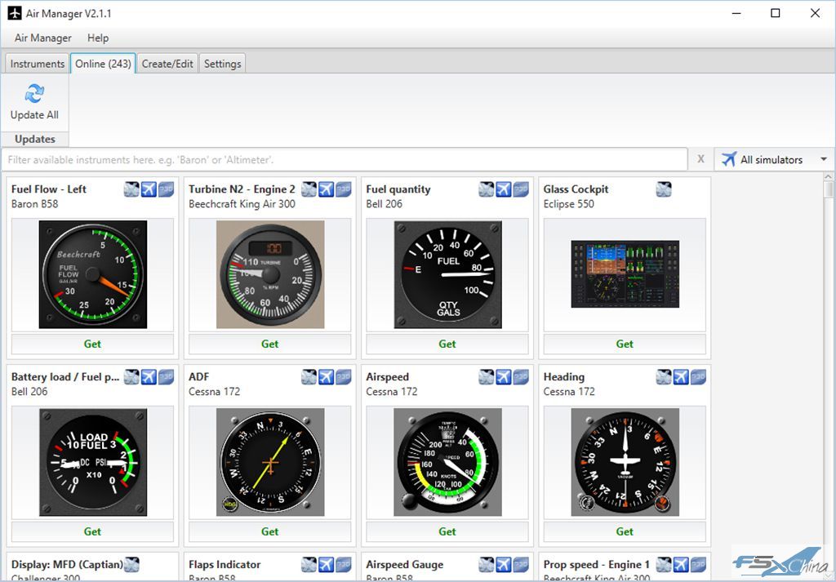Get the Fuel Flow - Left instrument
Screen dimensions: 836x582
92,344
